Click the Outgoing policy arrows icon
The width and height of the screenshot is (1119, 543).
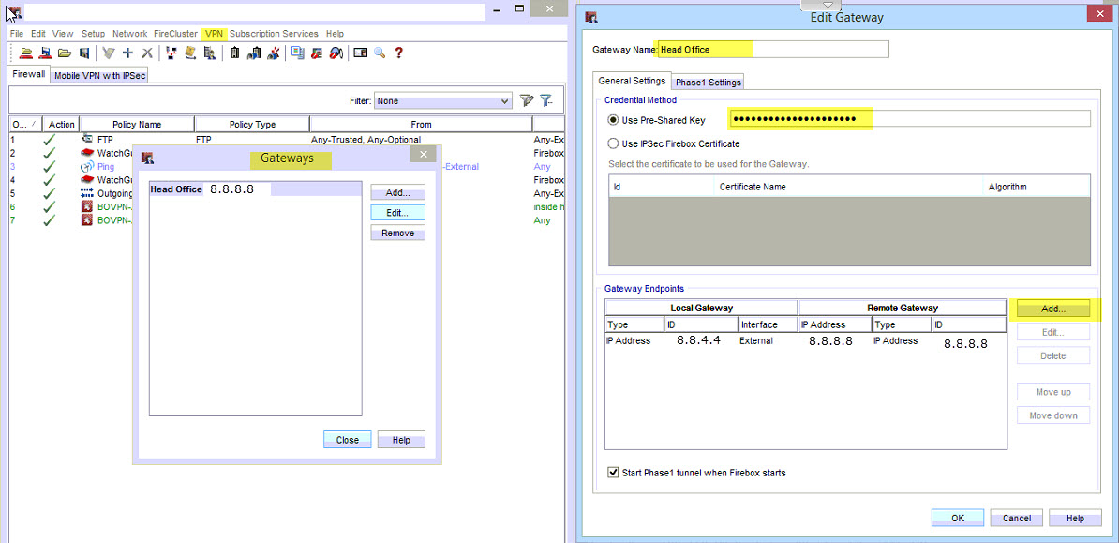(88, 193)
